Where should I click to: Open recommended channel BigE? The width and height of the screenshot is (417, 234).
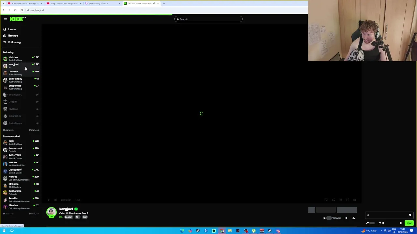[x=21, y=142]
